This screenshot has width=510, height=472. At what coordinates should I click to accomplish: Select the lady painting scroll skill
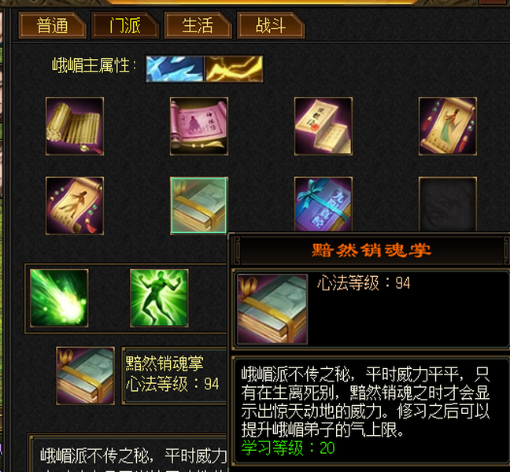(x=448, y=126)
